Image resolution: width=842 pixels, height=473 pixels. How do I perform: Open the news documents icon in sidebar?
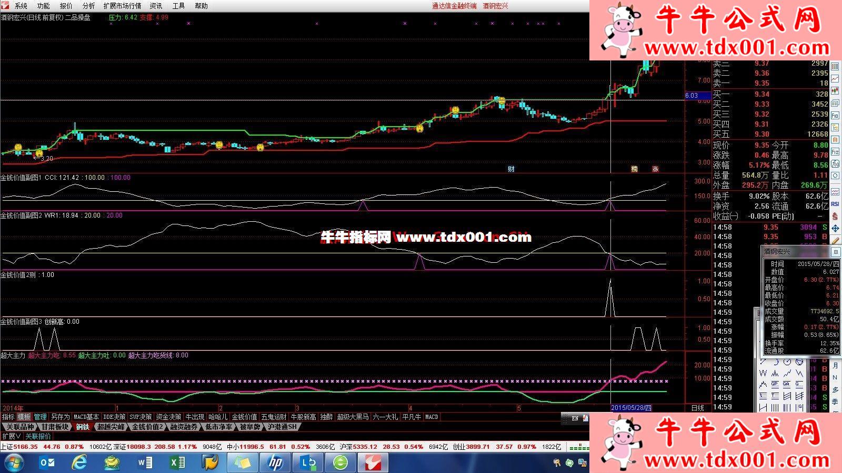835,103
